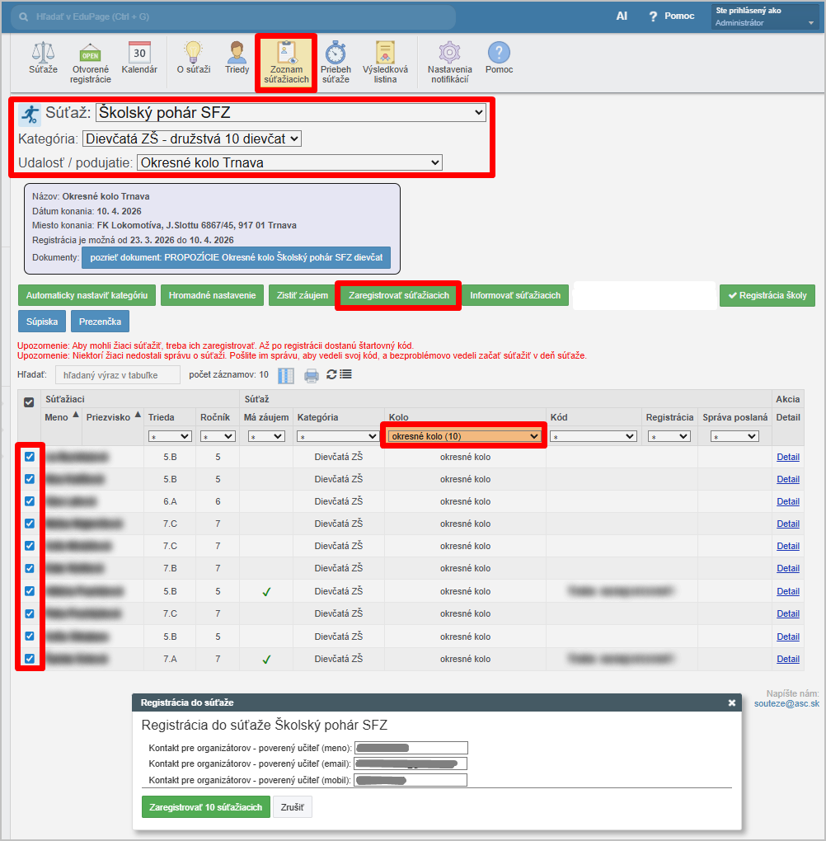Switch to Zoznam súťažiacich tab
This screenshot has width=826, height=841.
[x=286, y=62]
